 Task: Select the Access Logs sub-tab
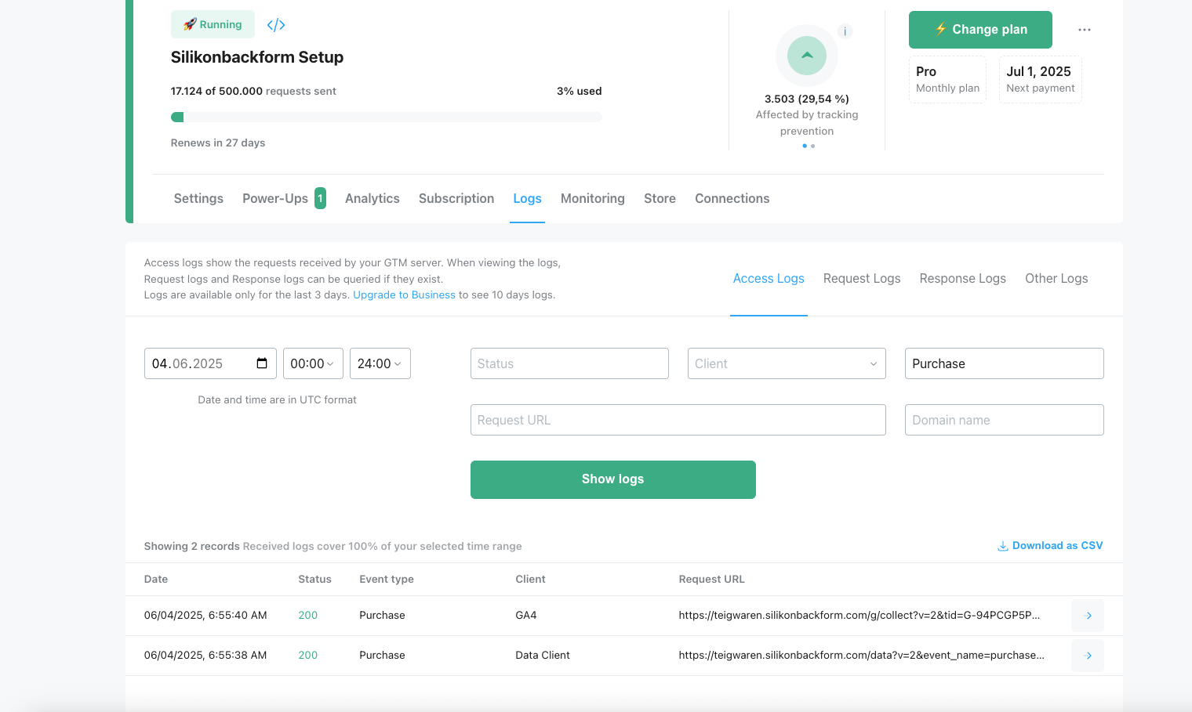(x=769, y=279)
